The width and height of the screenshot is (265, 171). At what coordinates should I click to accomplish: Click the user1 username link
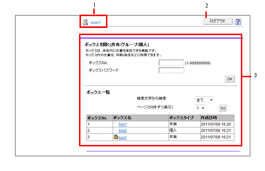pyautogui.click(x=96, y=22)
